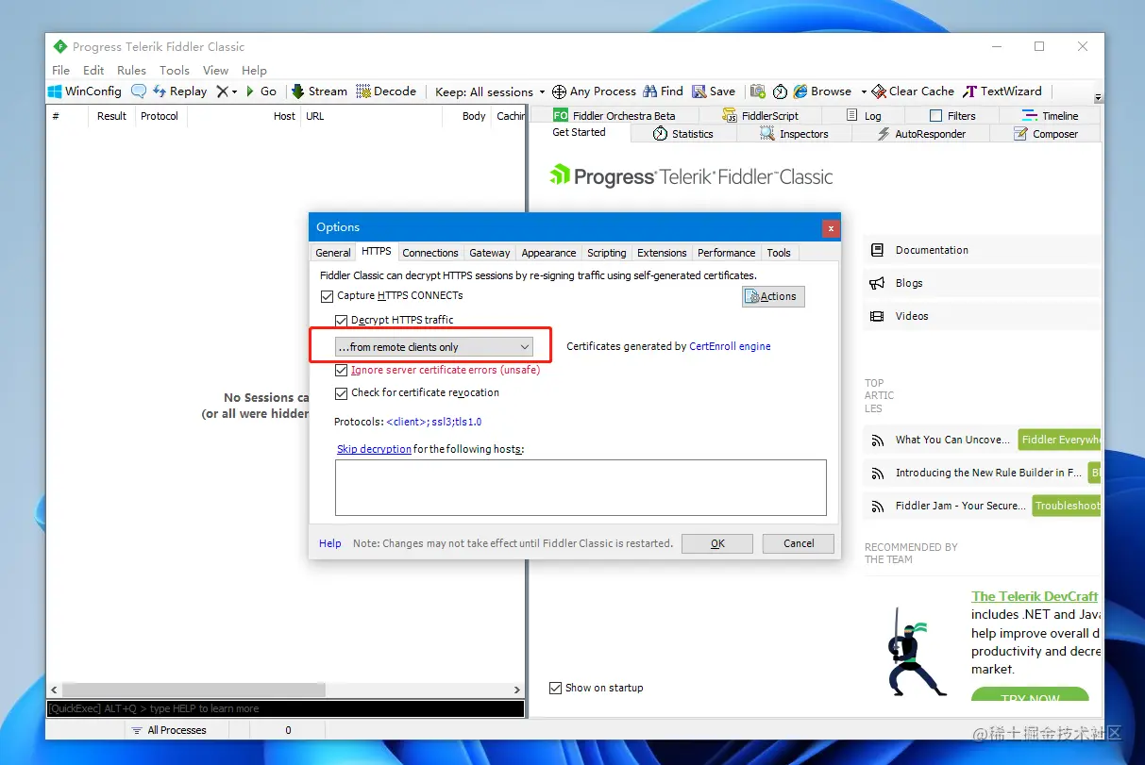Click the Decode toolbar icon
The image size is (1145, 765).
click(364, 91)
